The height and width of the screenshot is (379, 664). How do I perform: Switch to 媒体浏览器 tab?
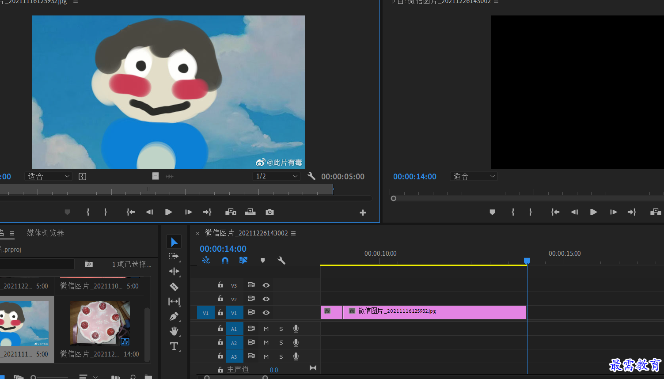pyautogui.click(x=46, y=233)
